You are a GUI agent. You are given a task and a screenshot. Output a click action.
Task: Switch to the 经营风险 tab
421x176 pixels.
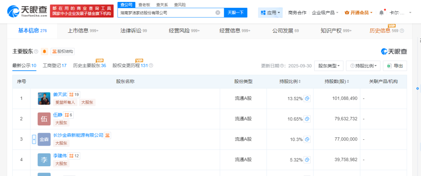click(184, 31)
